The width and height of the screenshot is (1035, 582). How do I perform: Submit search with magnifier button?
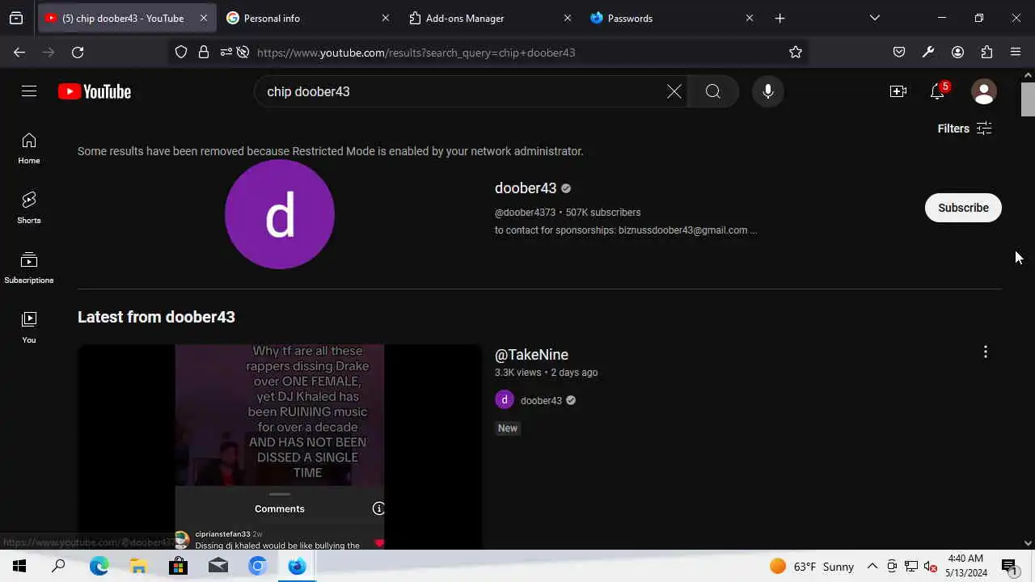(x=712, y=91)
